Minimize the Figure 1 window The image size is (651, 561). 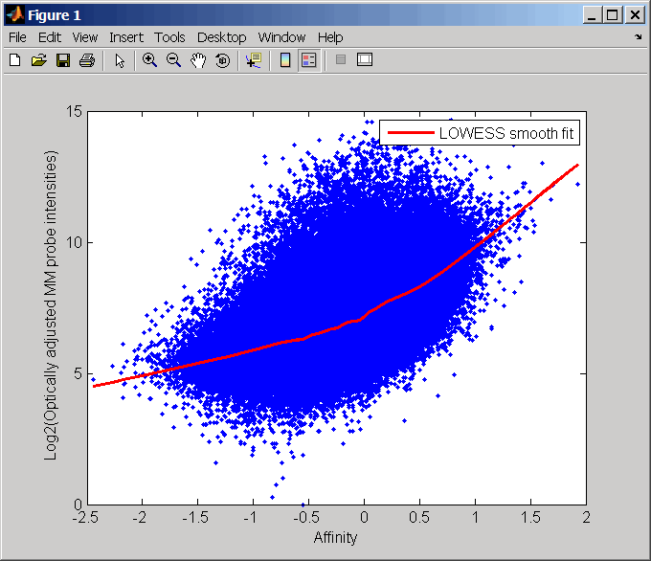[x=592, y=15]
